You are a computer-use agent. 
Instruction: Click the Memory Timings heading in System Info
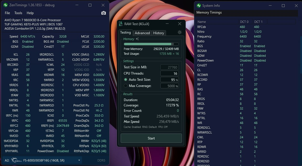(209, 12)
